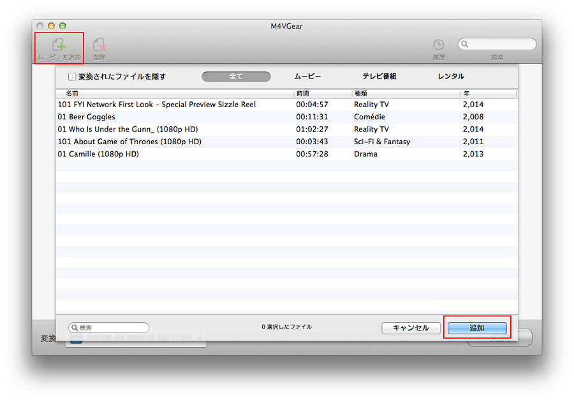The height and width of the screenshot is (400, 574).
Task: Select the 全て (All) tab
Action: (236, 77)
